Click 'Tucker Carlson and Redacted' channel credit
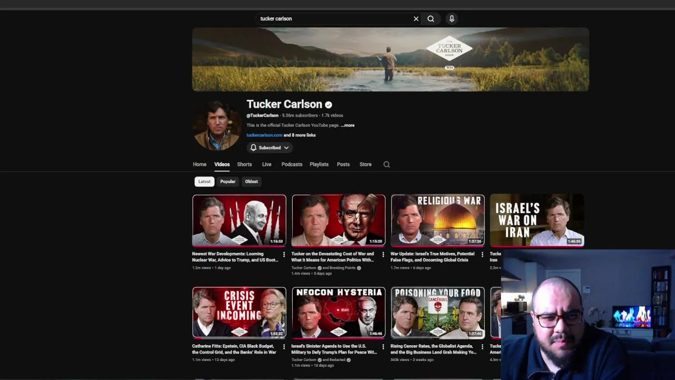675x380 pixels. [321, 360]
